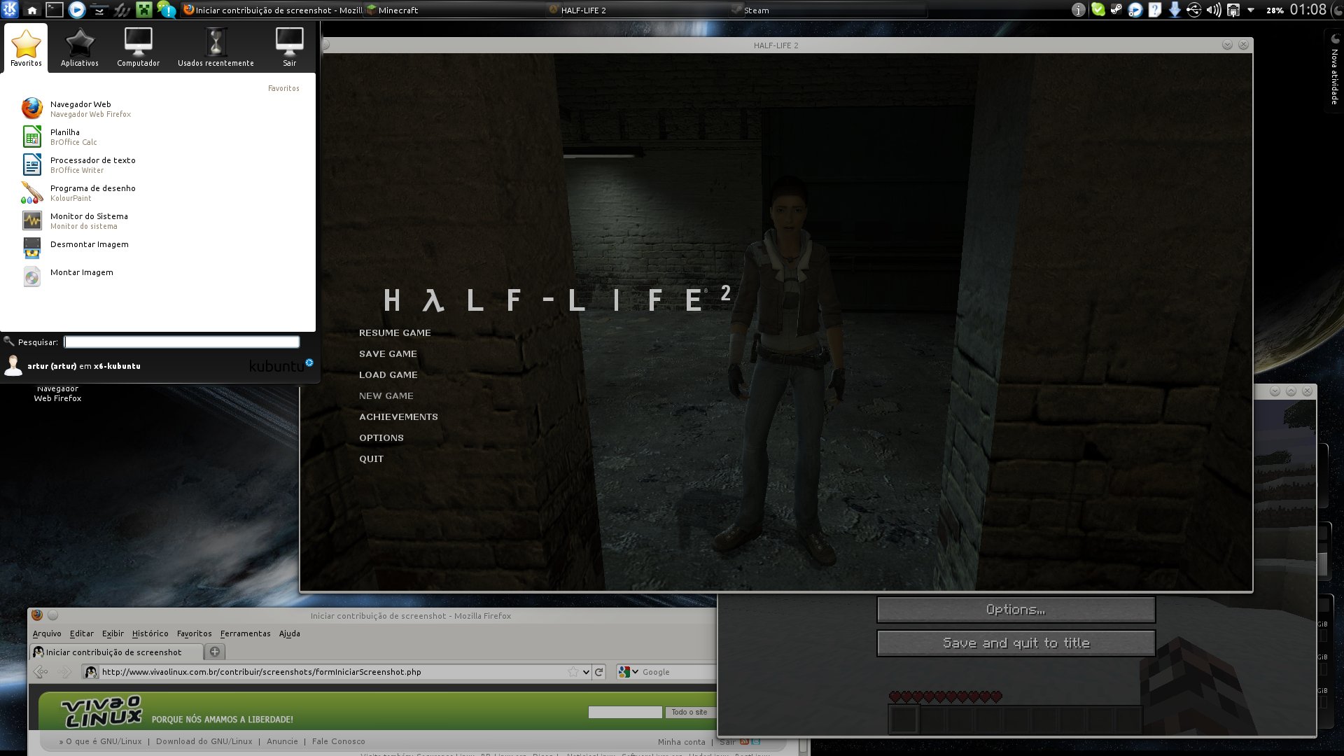Open the Computador tab in launcher
The height and width of the screenshot is (756, 1344).
coord(139,48)
